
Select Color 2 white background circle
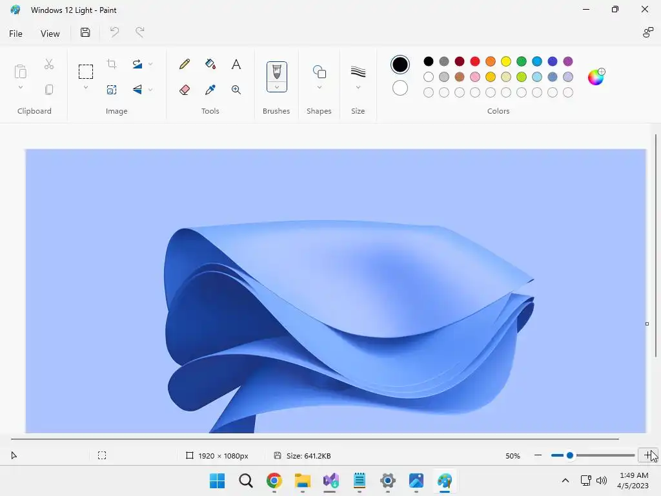point(400,88)
